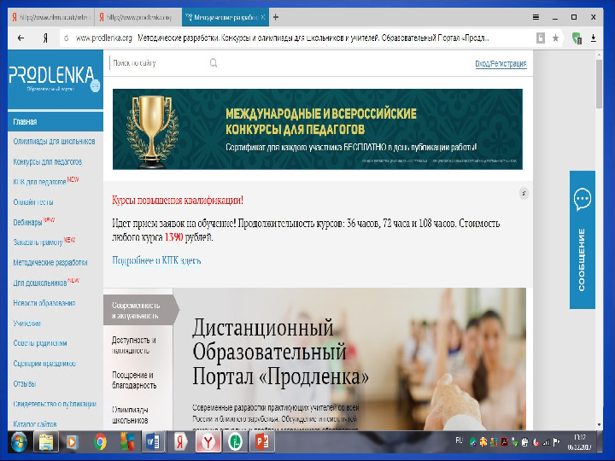Click the Курсы повышения квалификации heading link
The image size is (615, 461).
coord(178,201)
